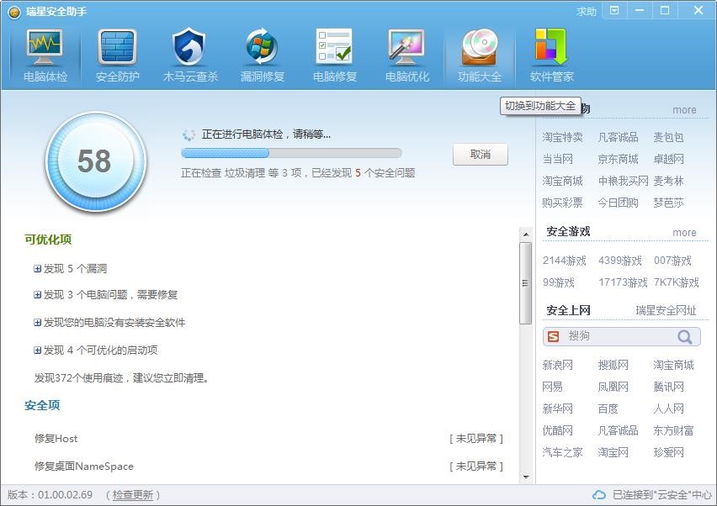
Task: Expand 发现 3 个电脑问题 item
Action: click(x=38, y=295)
